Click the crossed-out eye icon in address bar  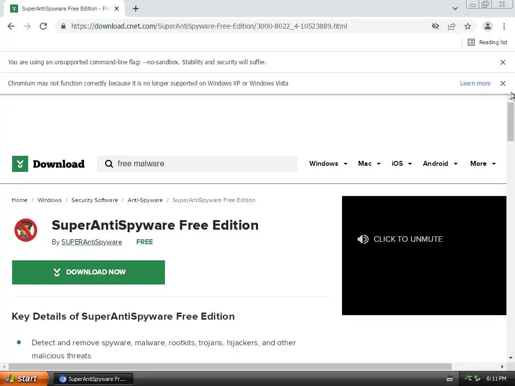pos(436,26)
